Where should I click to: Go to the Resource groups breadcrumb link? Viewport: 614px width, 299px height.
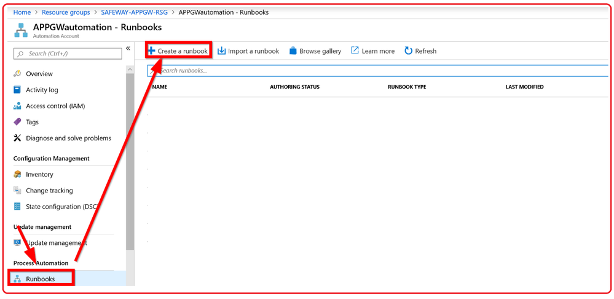66,12
